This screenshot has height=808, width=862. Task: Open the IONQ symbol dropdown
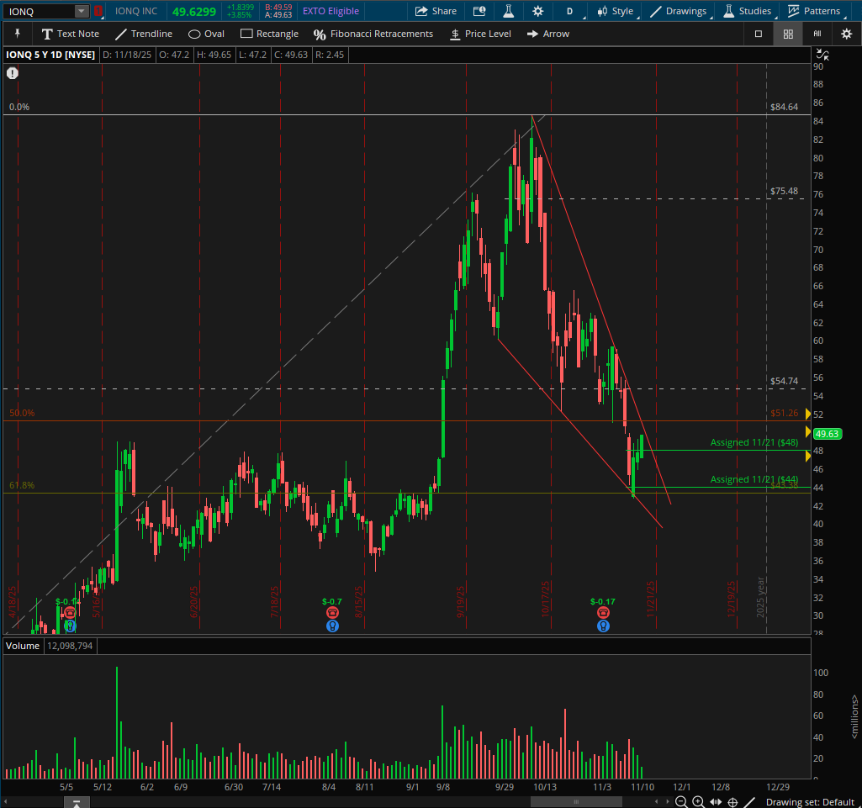tap(81, 12)
